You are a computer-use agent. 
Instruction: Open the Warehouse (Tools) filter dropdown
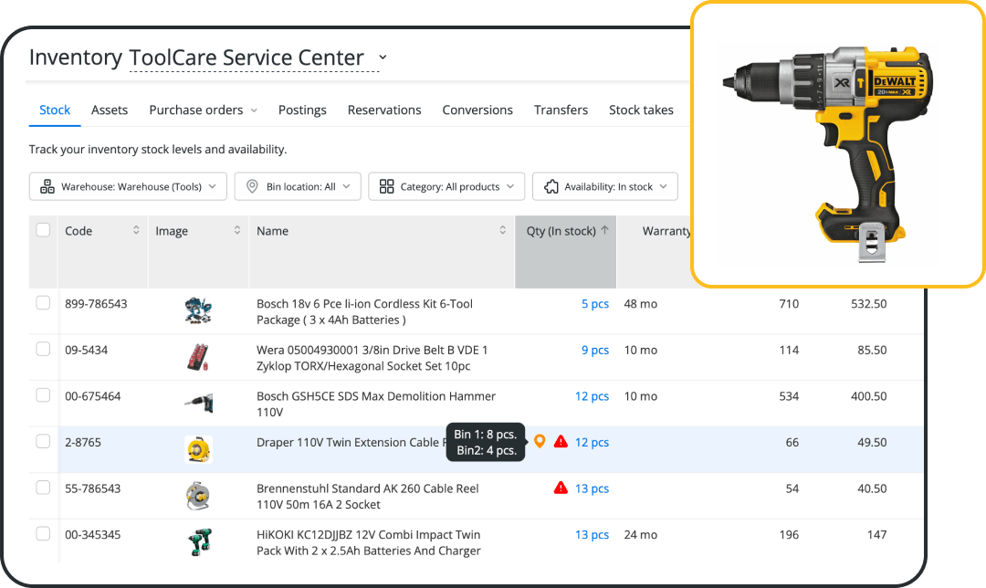128,187
